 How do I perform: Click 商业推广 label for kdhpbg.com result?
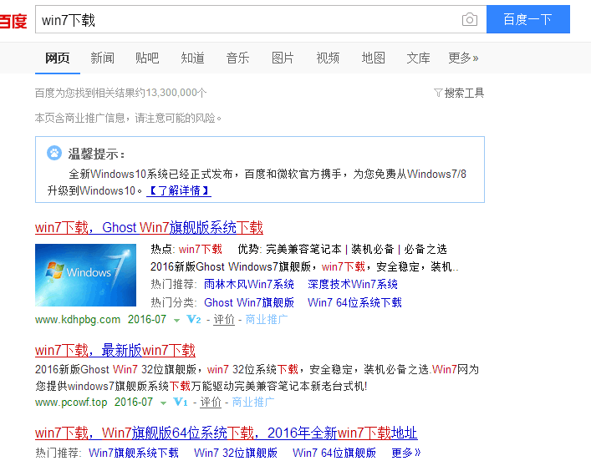click(x=267, y=320)
